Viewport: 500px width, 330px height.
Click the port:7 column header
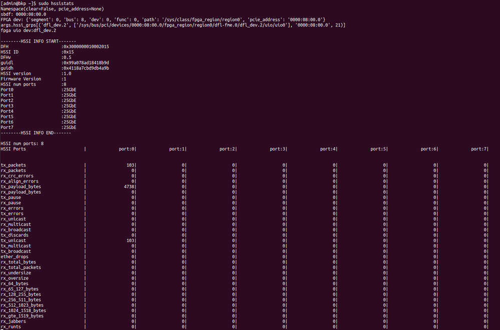[478, 149]
